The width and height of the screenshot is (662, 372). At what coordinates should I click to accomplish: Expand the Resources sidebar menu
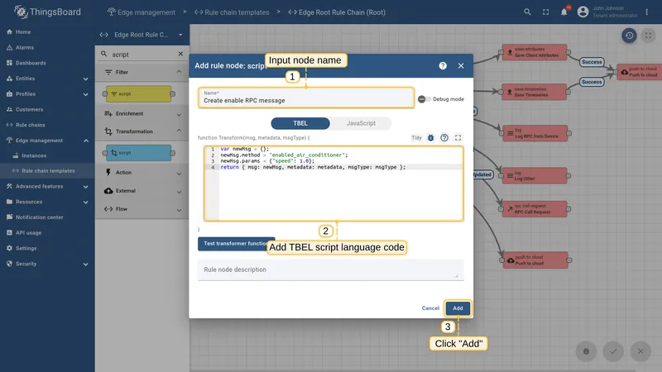[47, 202]
